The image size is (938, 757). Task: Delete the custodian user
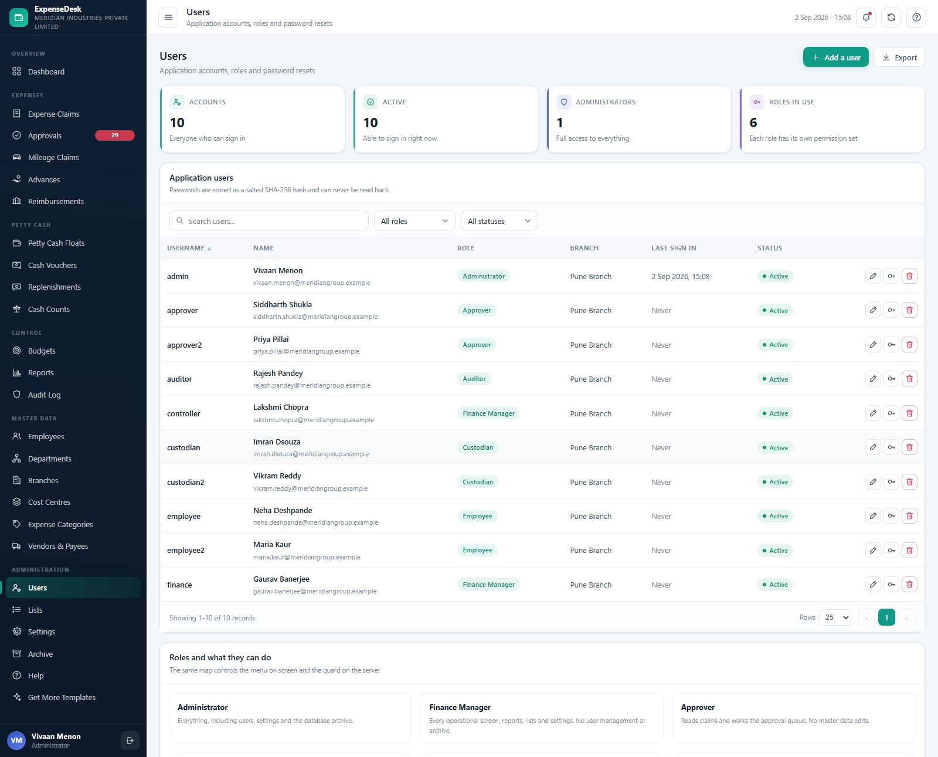tap(909, 447)
